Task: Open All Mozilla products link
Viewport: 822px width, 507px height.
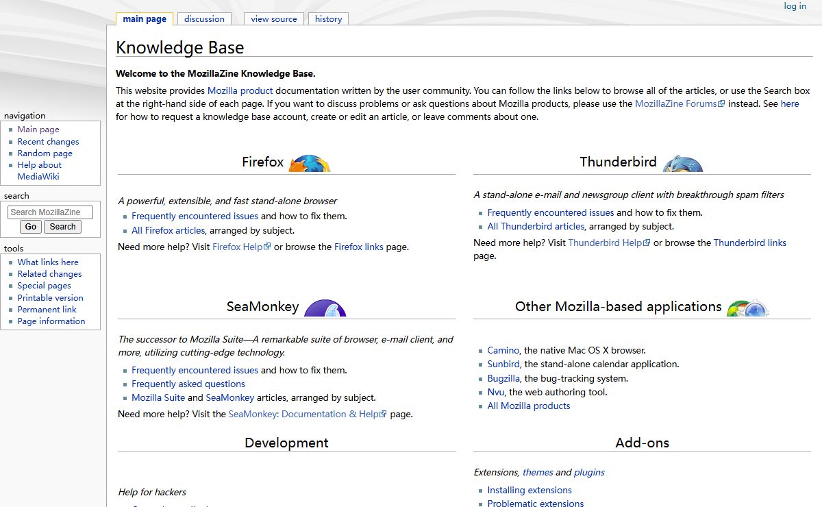Action: point(529,406)
